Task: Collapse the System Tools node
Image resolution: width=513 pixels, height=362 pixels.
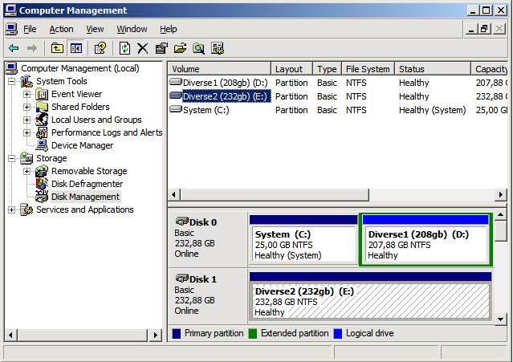Action: [x=12, y=81]
